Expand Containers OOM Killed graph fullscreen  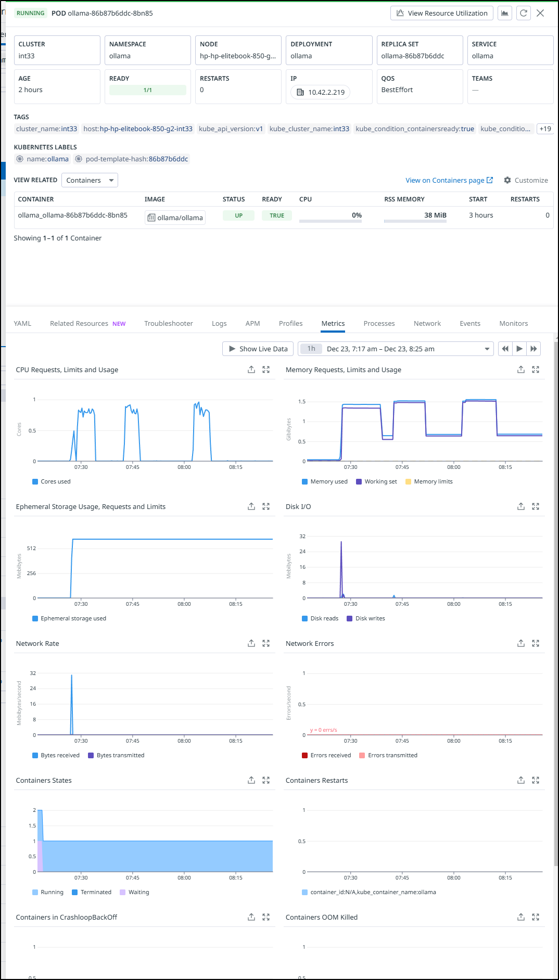tap(536, 917)
